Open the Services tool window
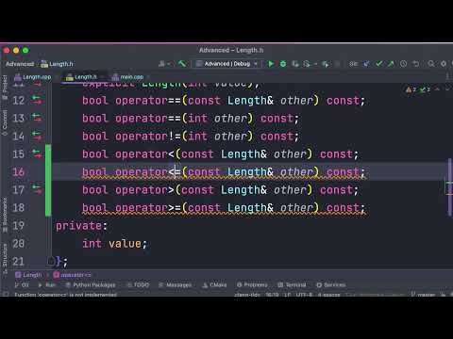The width and height of the screenshot is (453, 339). click(x=331, y=285)
